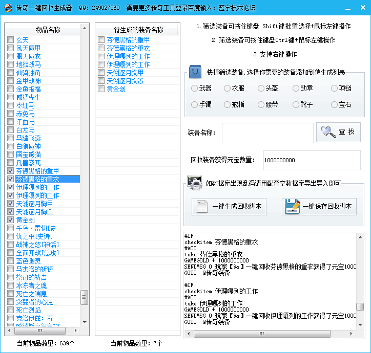Click the app icon in title bar

point(7,8)
